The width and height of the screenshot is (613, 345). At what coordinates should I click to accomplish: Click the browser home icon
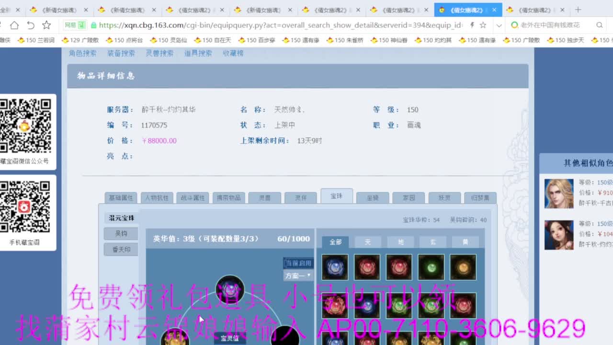[x=14, y=25]
